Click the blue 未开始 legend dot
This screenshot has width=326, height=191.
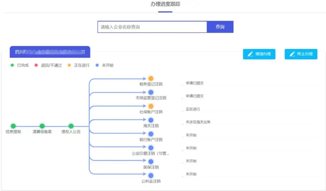pos(97,65)
